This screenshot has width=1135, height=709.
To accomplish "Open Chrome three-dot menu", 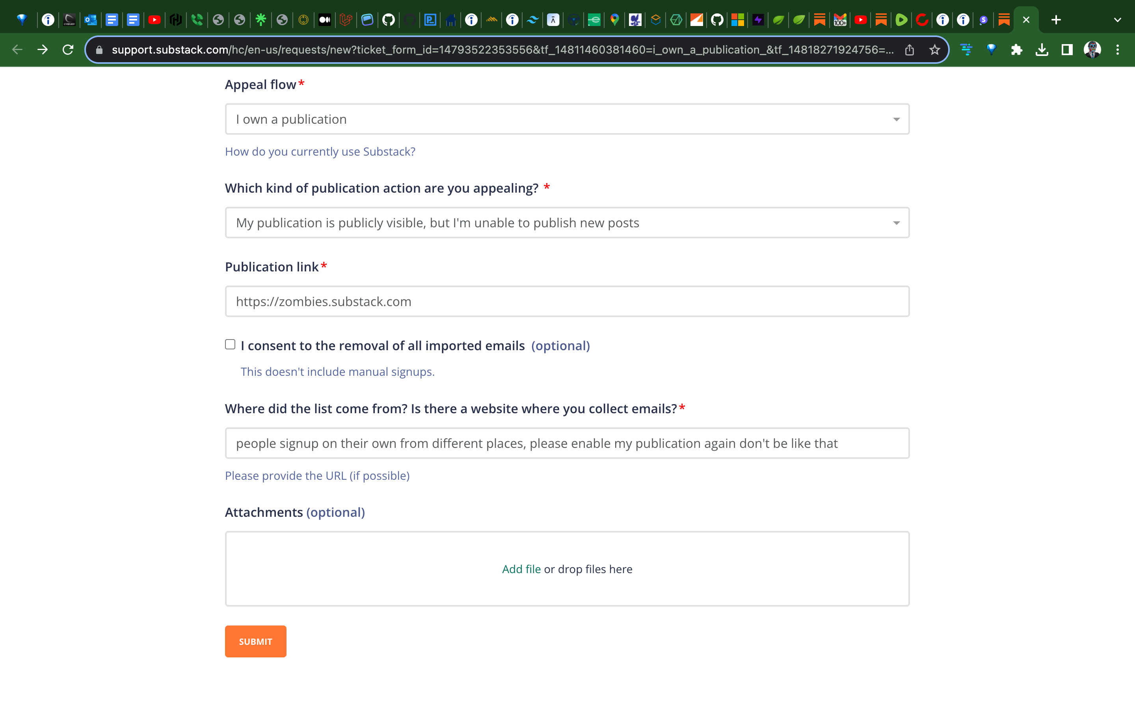I will [1118, 50].
